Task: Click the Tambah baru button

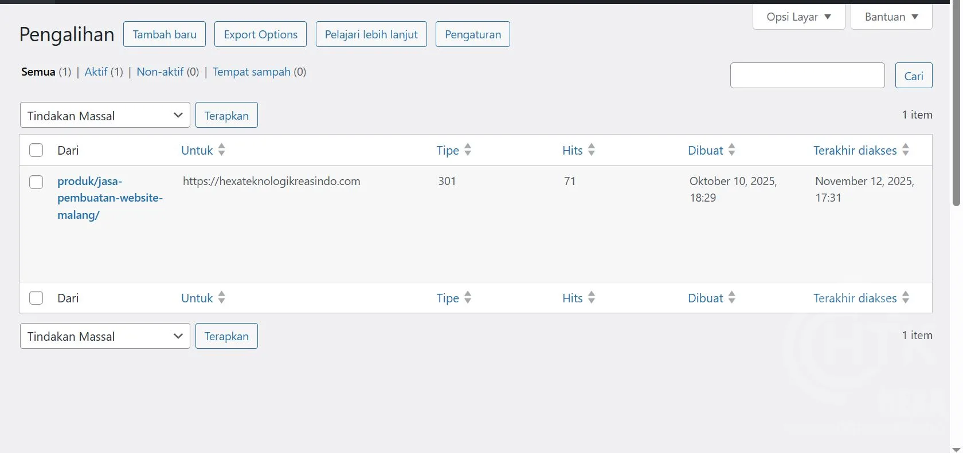Action: (165, 34)
